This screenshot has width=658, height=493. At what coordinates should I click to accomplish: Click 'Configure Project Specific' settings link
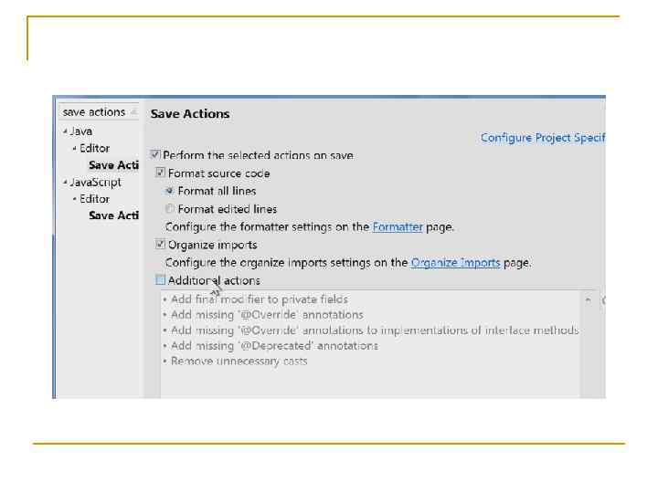point(543,138)
